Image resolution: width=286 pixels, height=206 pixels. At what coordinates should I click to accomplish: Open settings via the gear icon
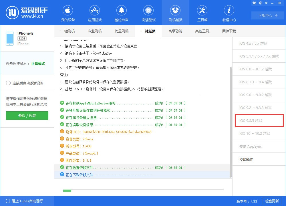point(260,3)
